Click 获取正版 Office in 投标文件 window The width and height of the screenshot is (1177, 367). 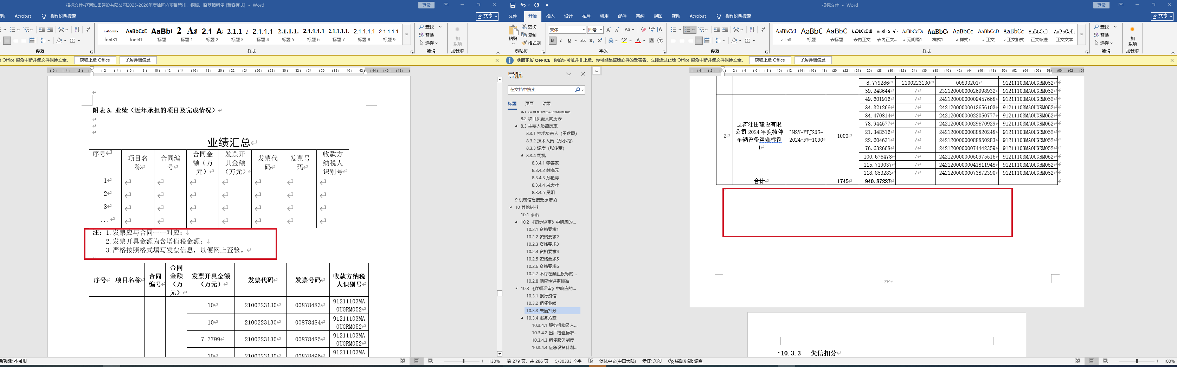coord(770,60)
